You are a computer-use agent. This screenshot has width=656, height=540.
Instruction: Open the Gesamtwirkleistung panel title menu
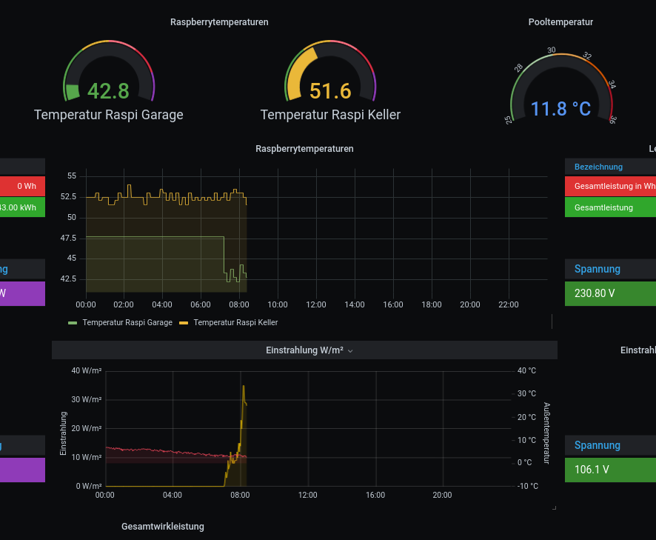[162, 527]
